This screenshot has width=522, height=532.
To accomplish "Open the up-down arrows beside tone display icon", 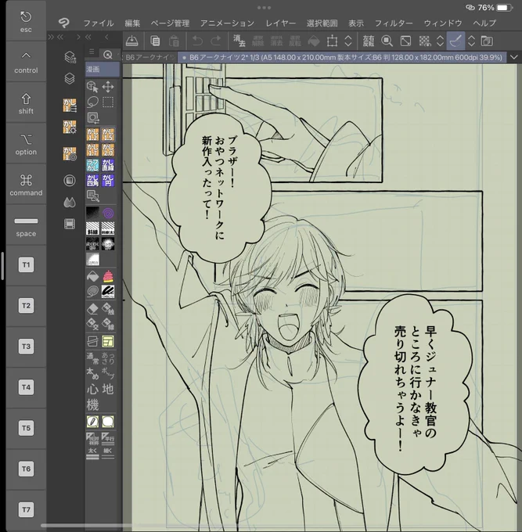I will tap(440, 41).
